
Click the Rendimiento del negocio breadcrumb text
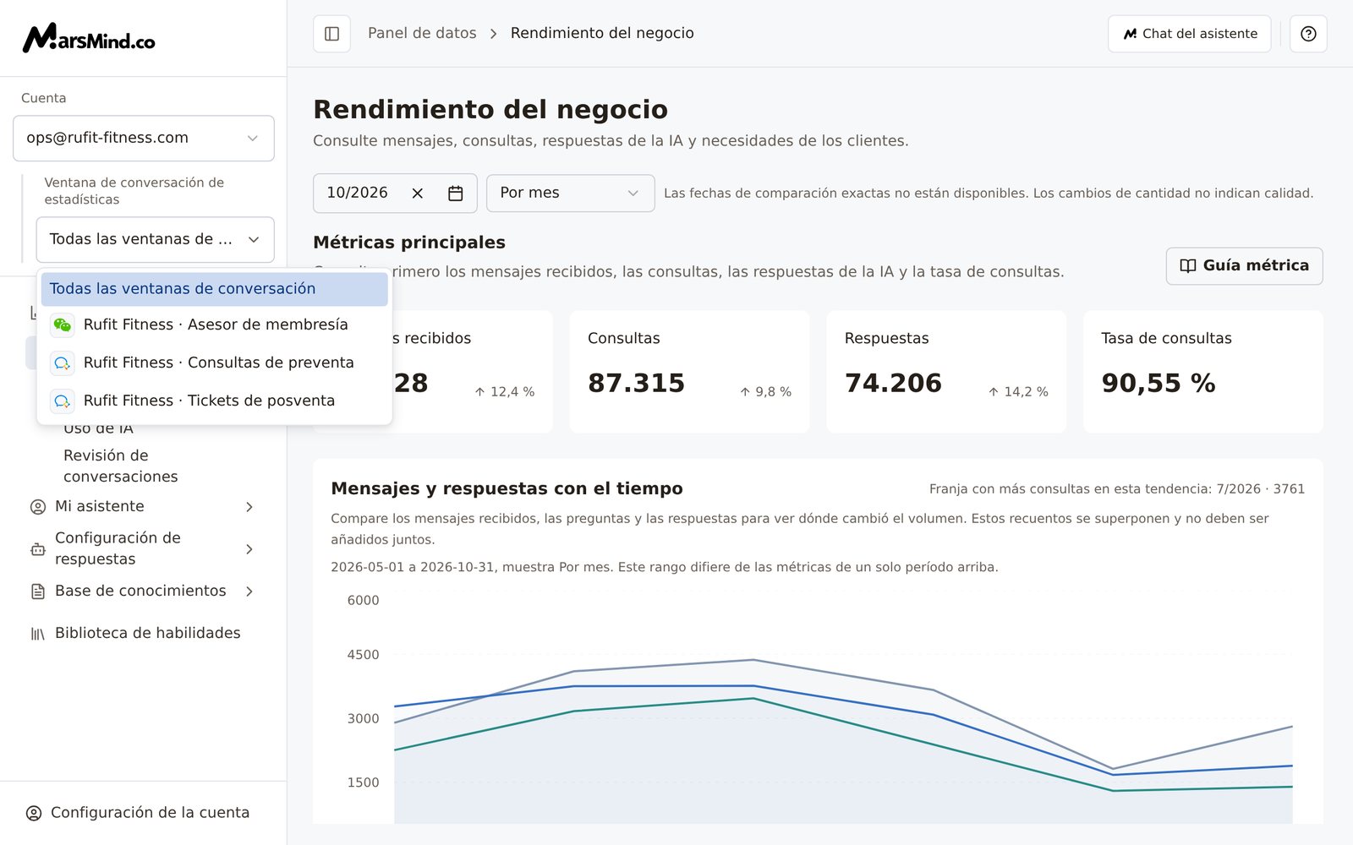[602, 34]
